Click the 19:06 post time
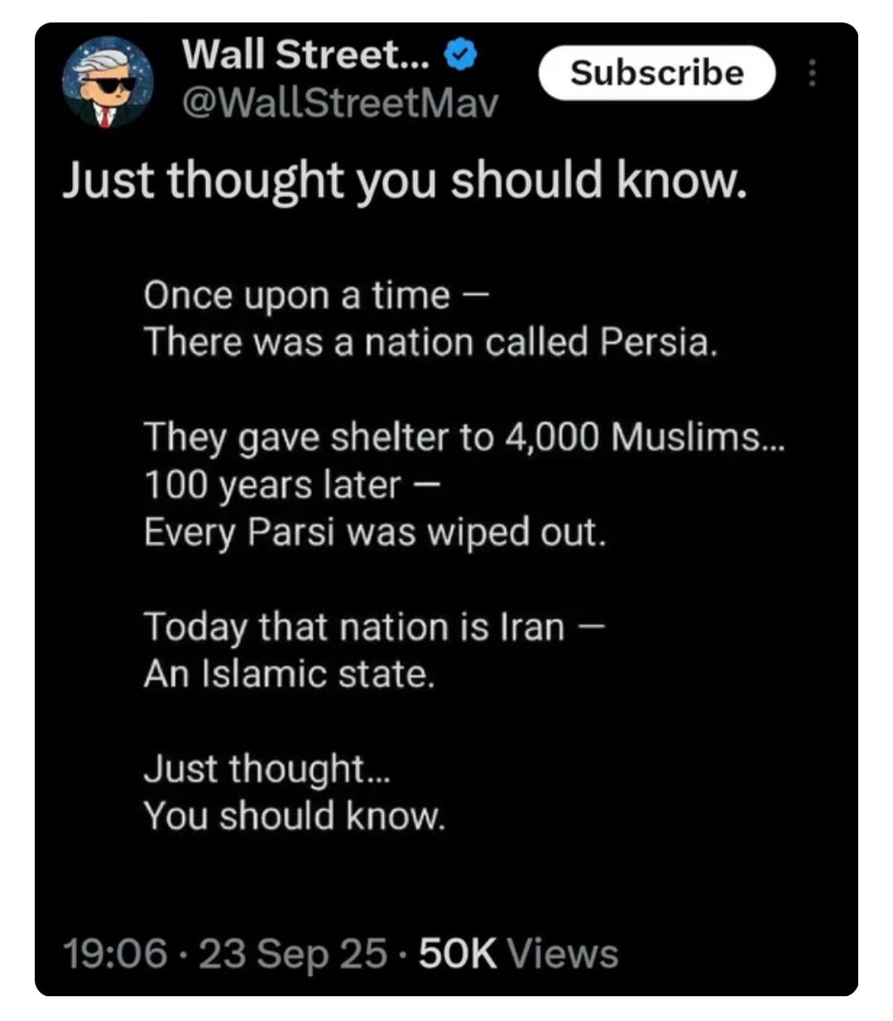 coord(115,953)
